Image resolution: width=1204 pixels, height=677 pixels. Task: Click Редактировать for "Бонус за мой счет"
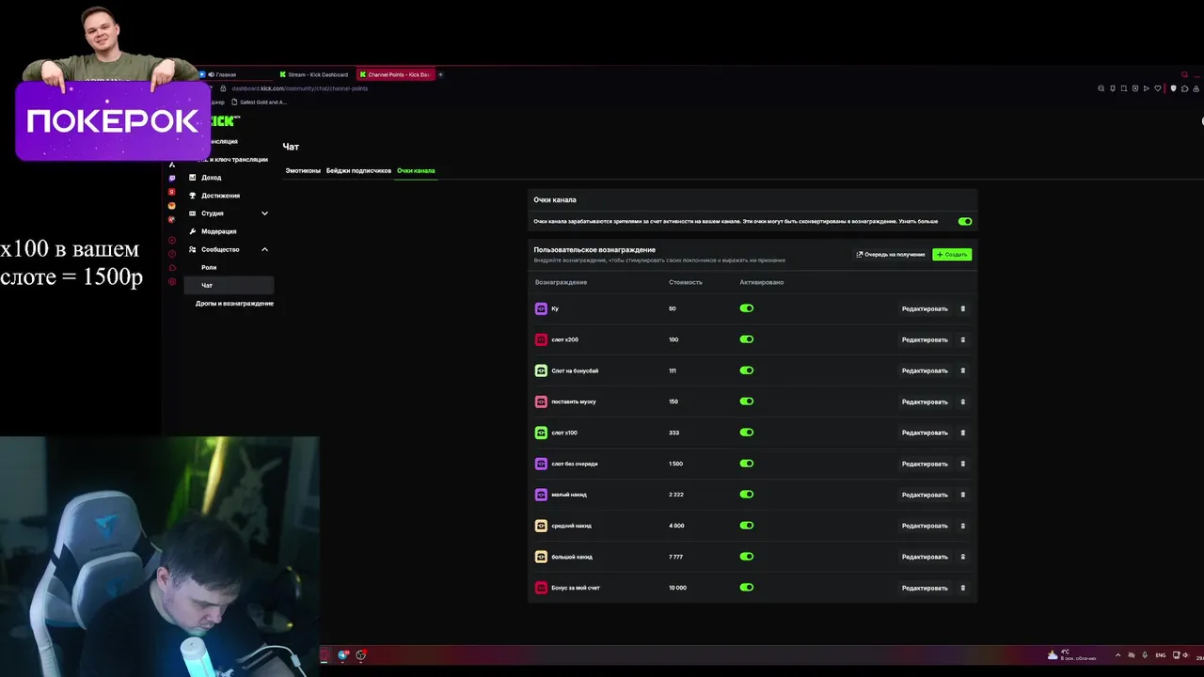coord(925,588)
